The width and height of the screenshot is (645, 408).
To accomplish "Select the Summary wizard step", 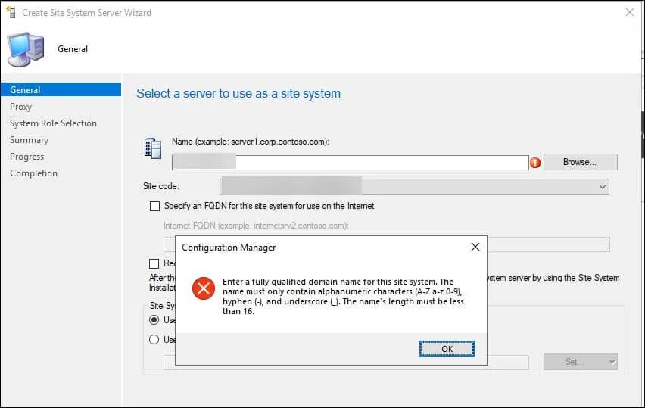I will (x=29, y=140).
